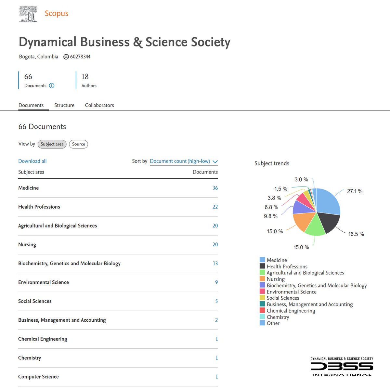Open Chemical Engineering count 1

pos(217,339)
